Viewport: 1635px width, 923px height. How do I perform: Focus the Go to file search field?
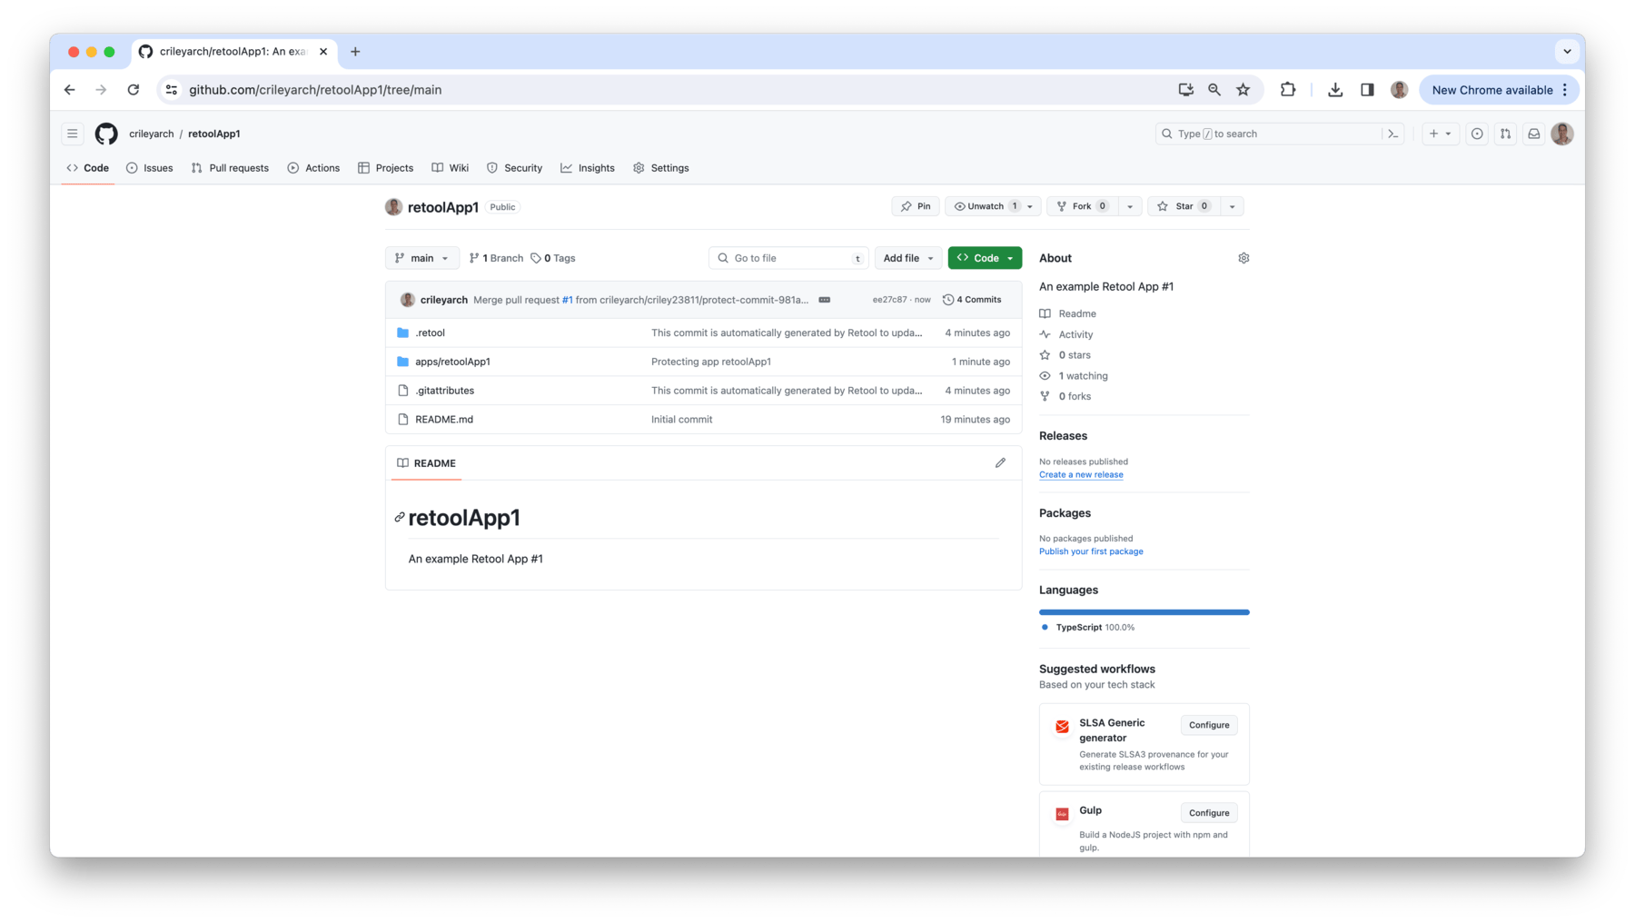[788, 258]
